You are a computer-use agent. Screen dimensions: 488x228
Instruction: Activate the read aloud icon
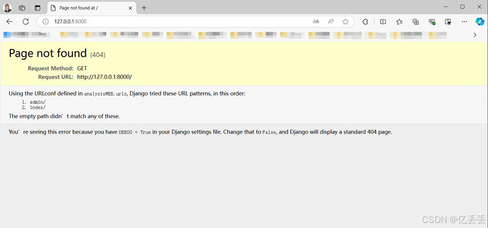click(x=331, y=21)
